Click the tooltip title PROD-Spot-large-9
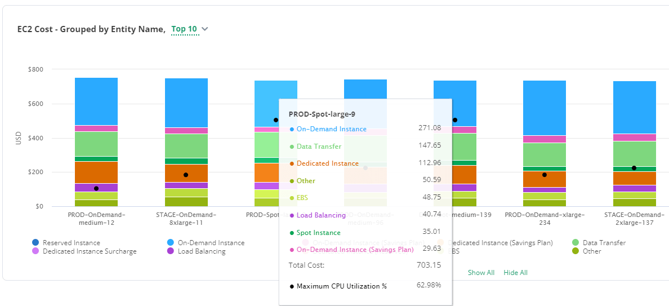The height and width of the screenshot is (306, 669). (322, 114)
